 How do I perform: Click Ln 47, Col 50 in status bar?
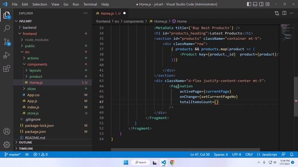click(x=200, y=154)
